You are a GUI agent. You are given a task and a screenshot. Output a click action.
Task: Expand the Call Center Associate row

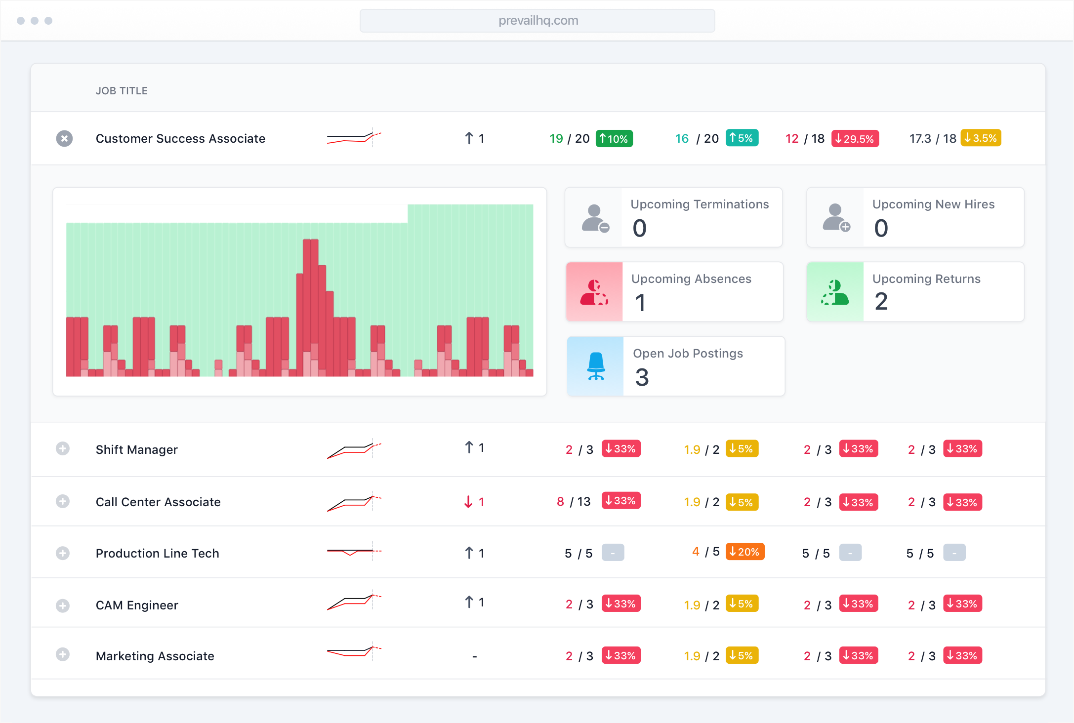[x=63, y=502]
